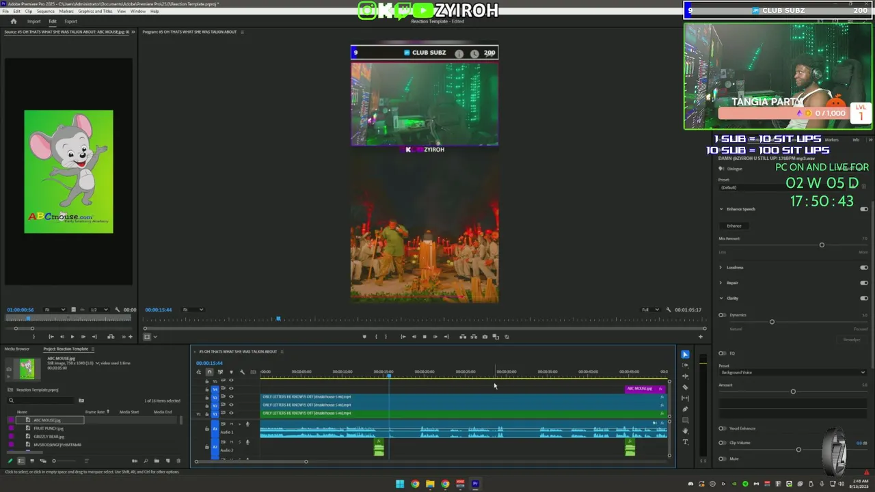Image resolution: width=875 pixels, height=492 pixels.
Task: Expand the Loudness section
Action: 721,267
